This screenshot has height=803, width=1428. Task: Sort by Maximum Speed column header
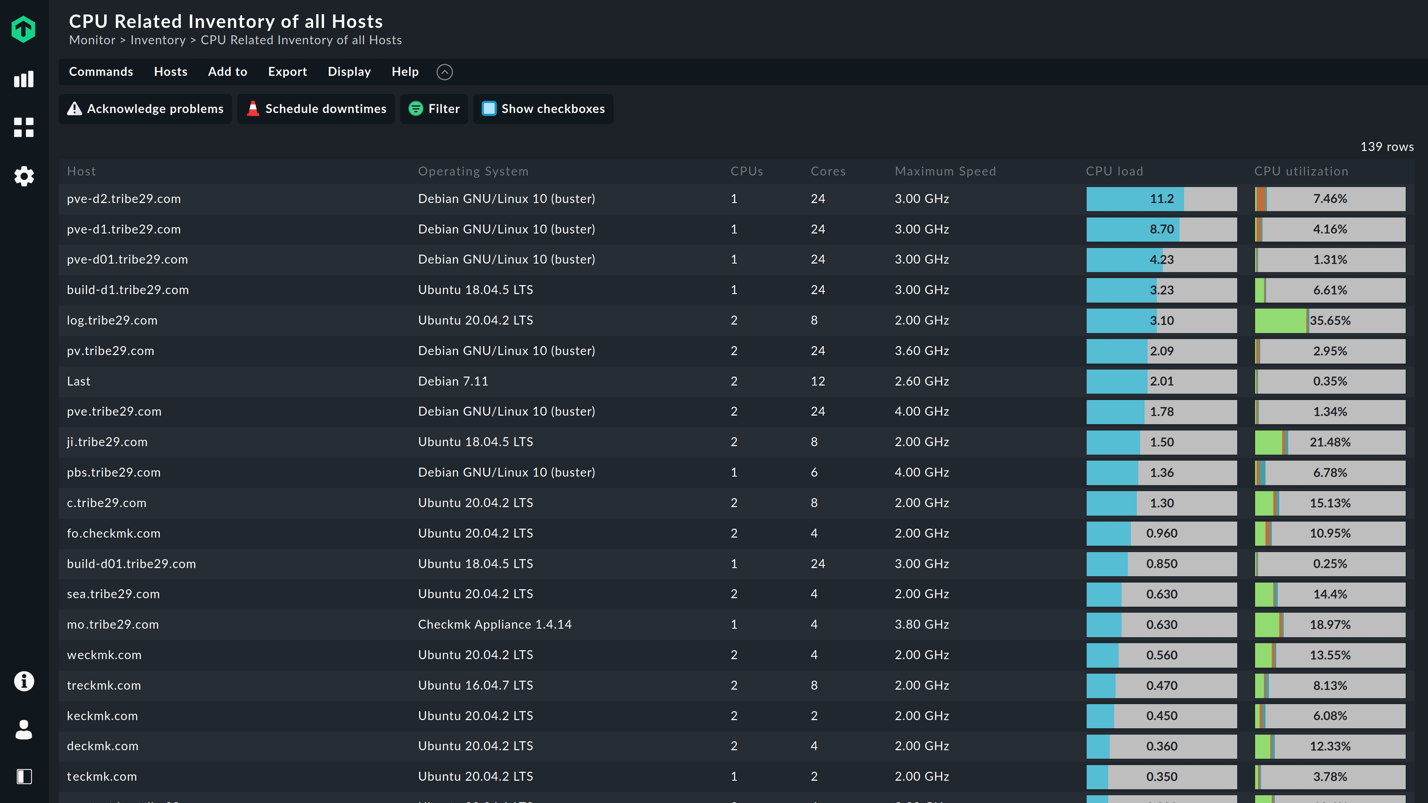(x=945, y=171)
